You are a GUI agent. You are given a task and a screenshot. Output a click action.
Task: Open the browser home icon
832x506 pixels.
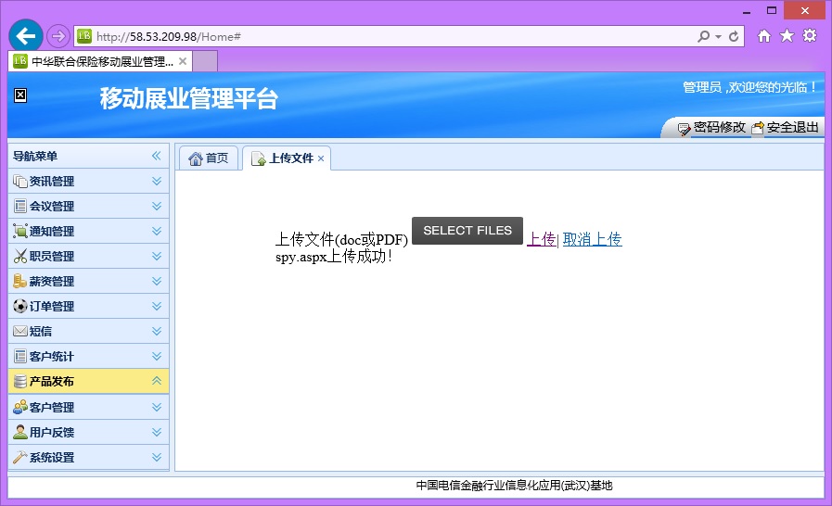[764, 36]
